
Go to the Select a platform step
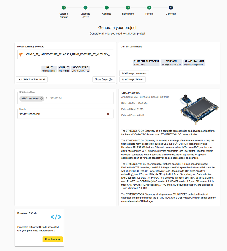(64, 8)
